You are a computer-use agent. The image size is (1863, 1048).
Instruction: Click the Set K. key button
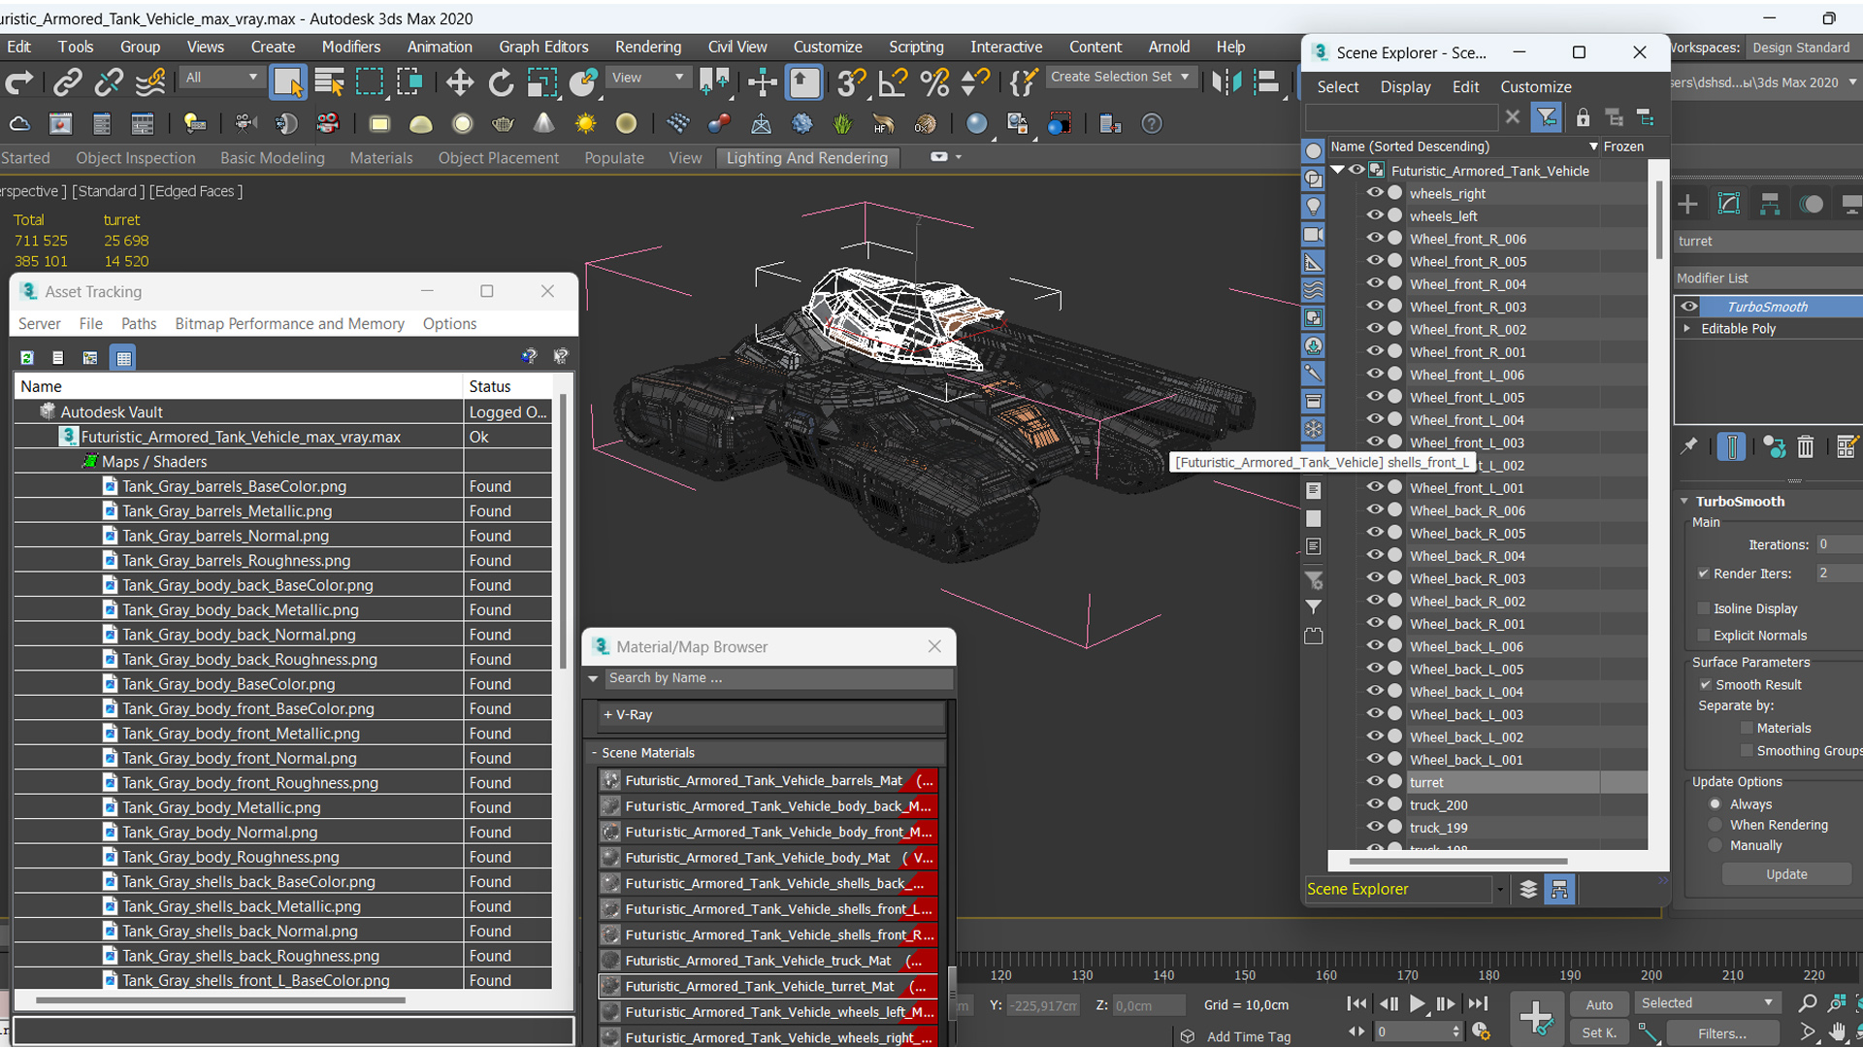click(1599, 1032)
